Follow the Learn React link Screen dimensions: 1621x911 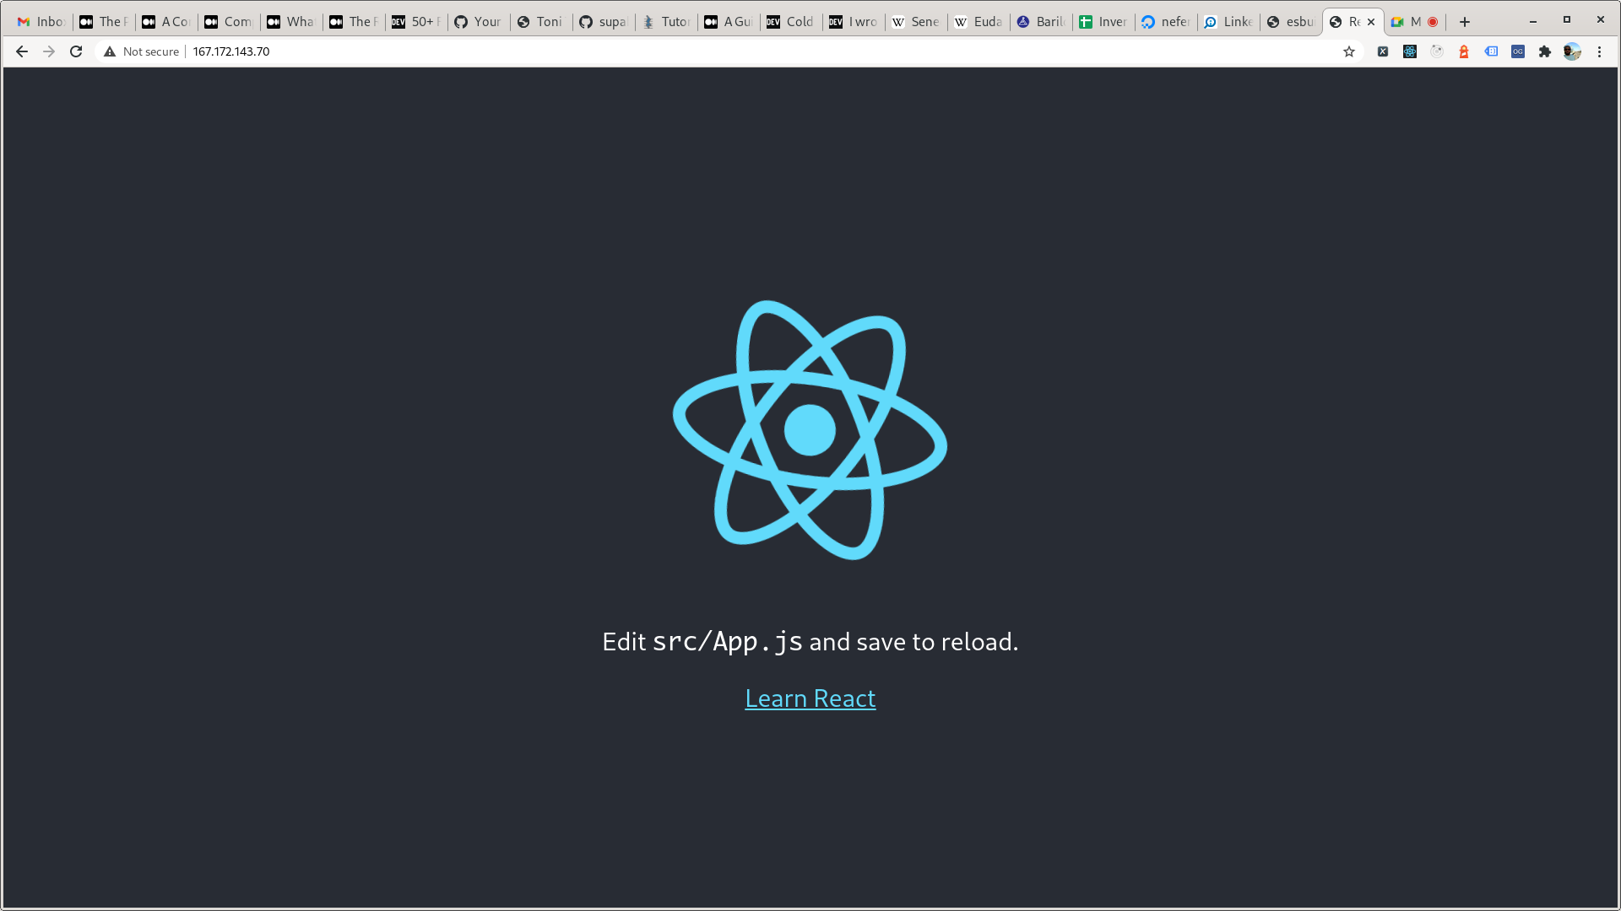point(810,698)
